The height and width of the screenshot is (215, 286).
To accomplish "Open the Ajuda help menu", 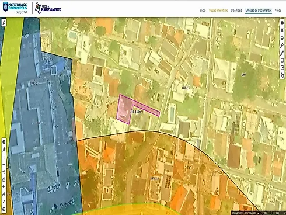I will tap(278, 11).
